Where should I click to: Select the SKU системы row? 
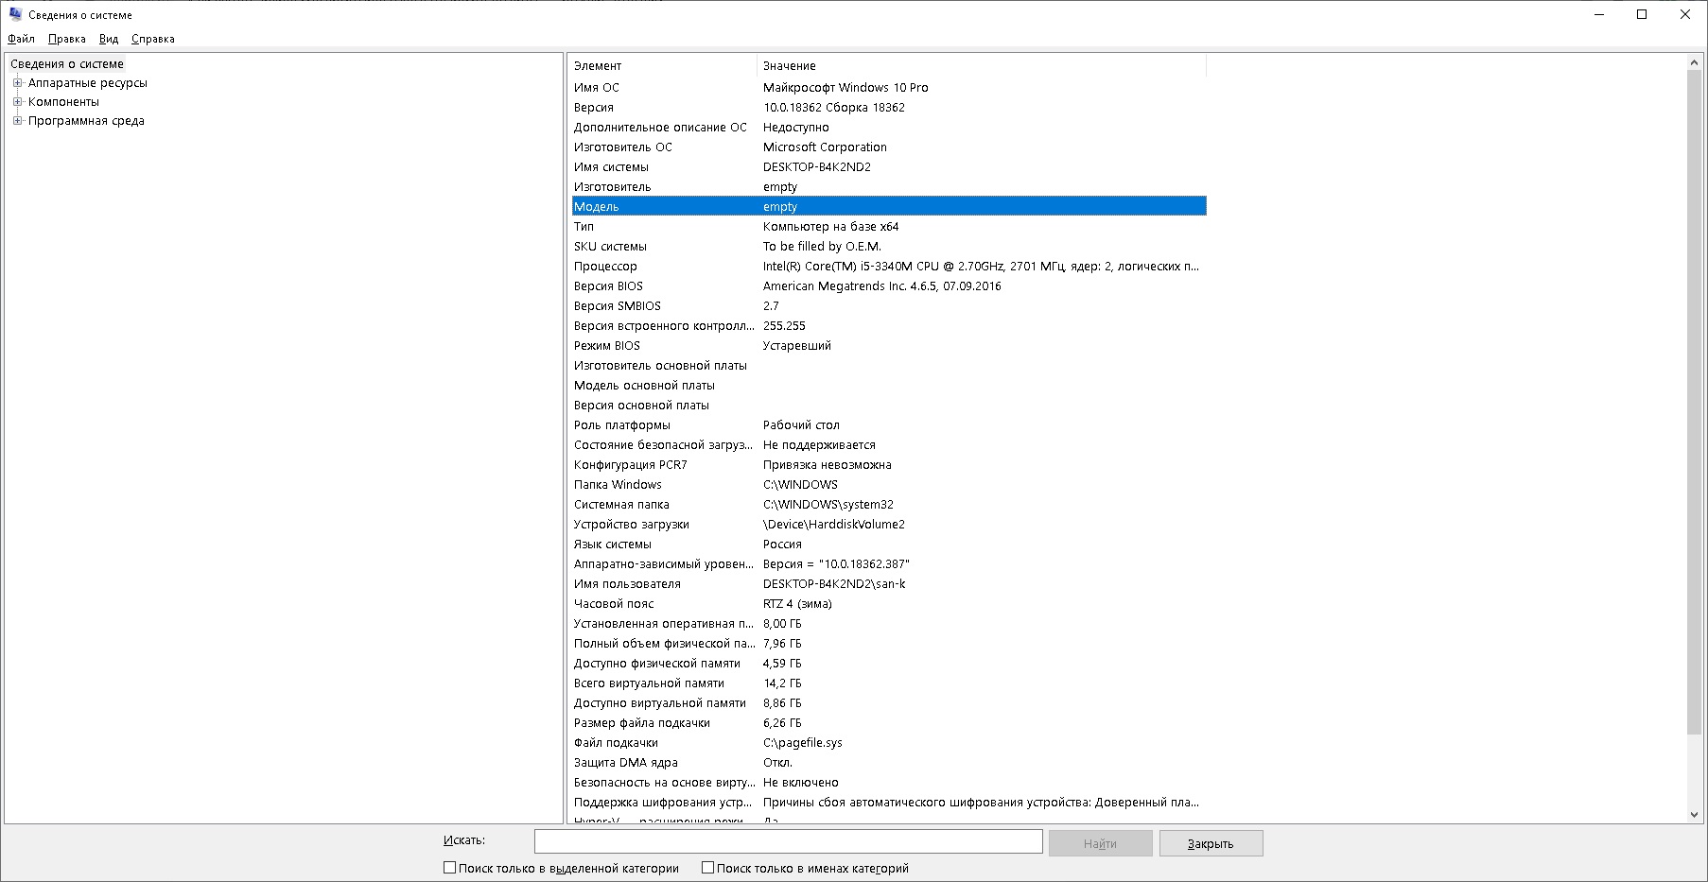point(889,246)
